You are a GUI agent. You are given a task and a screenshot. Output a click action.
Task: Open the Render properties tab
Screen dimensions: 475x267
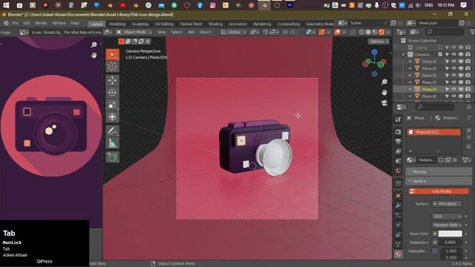pyautogui.click(x=398, y=132)
